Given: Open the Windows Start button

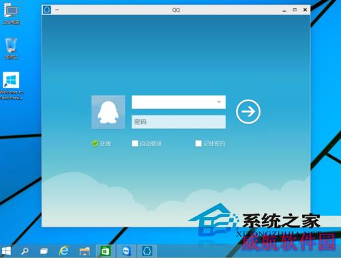Looking at the screenshot, I should point(6,251).
